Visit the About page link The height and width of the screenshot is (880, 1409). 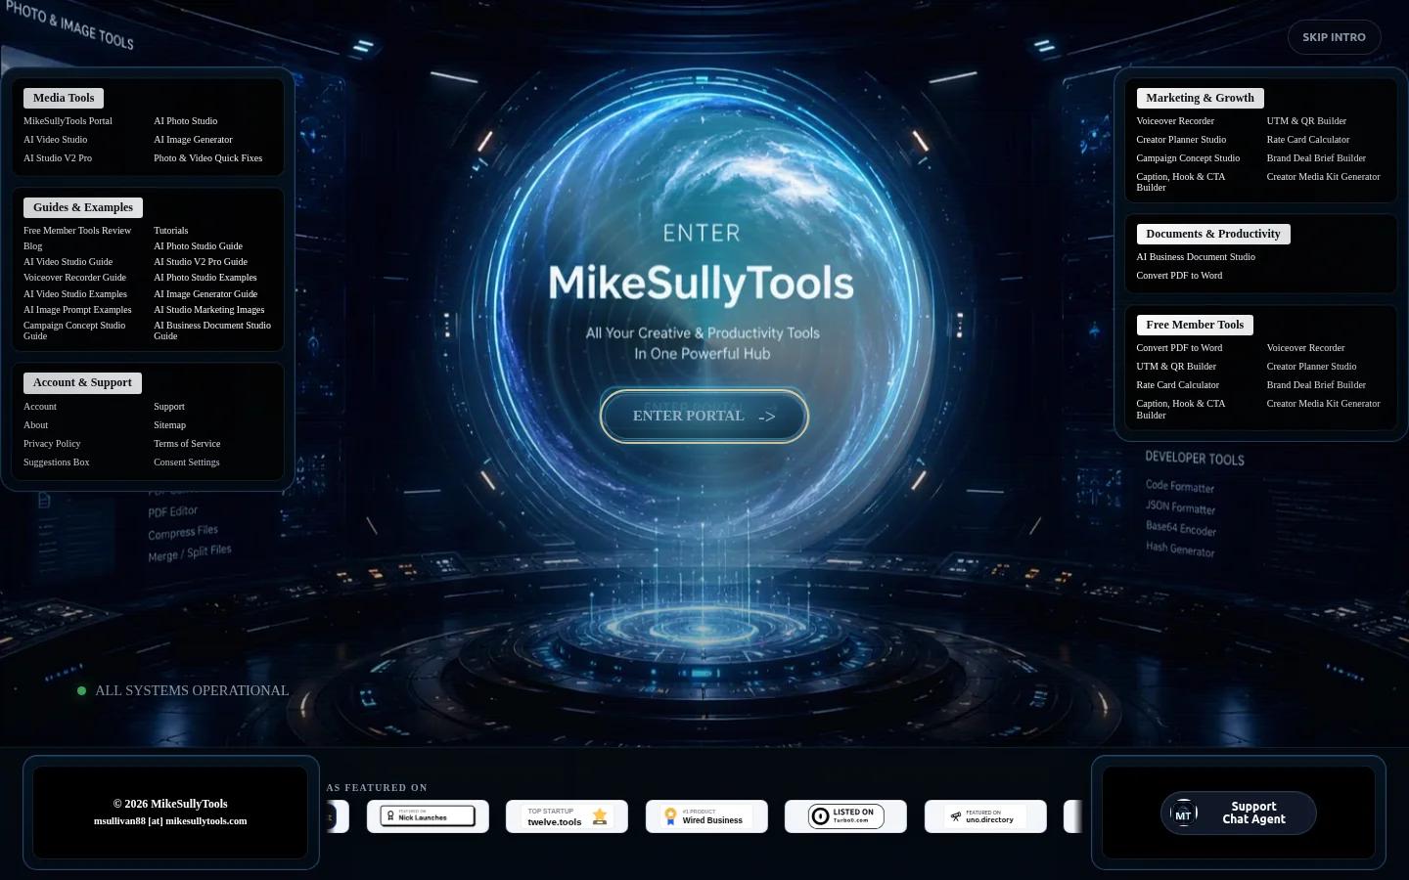pyautogui.click(x=35, y=425)
